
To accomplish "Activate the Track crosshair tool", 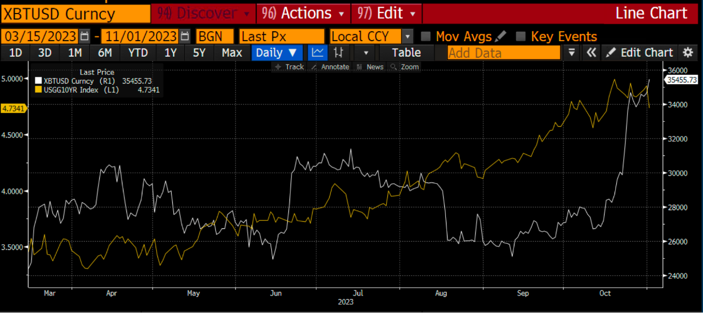I will click(x=289, y=67).
